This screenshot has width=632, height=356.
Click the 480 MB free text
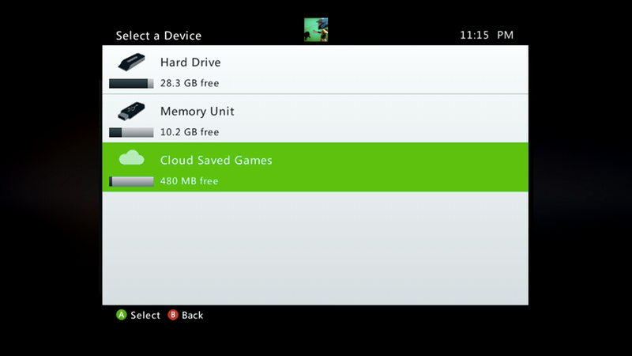click(x=189, y=181)
